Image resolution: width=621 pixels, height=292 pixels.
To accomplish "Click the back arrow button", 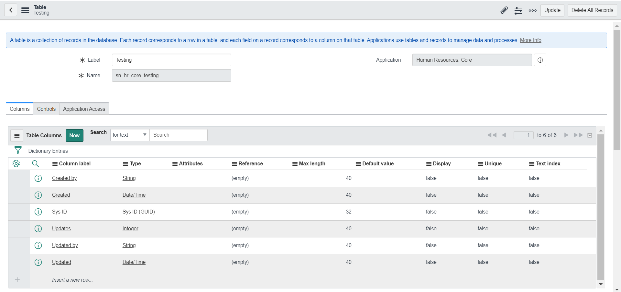I will (11, 10).
